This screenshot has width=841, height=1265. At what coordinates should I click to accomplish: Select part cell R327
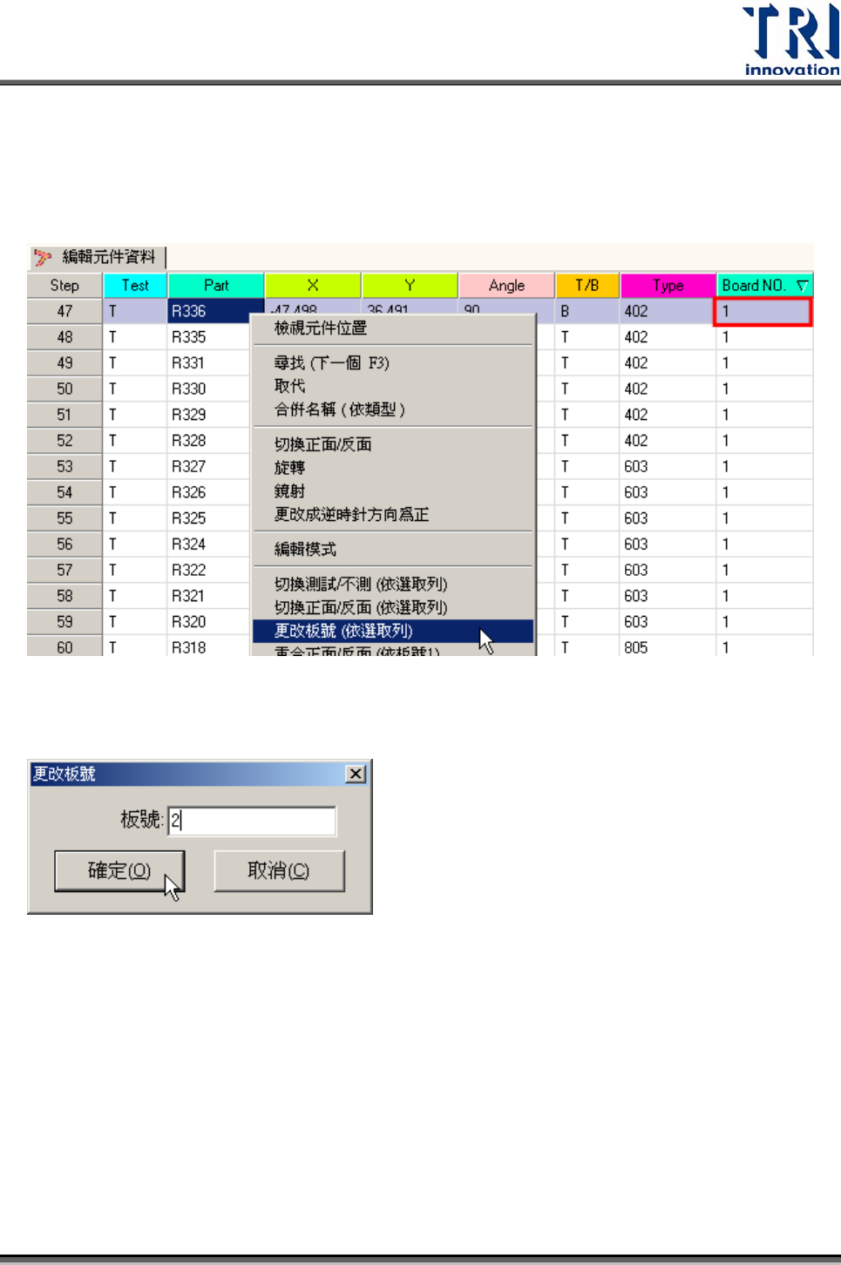pyautogui.click(x=209, y=466)
